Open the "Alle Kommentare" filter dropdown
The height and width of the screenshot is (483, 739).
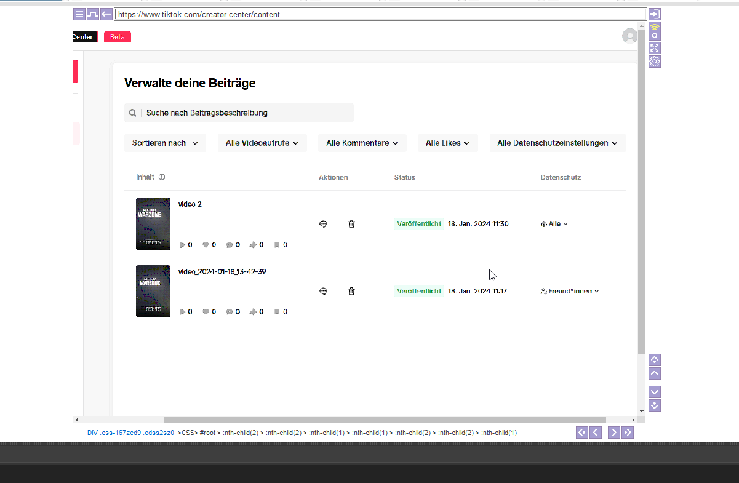click(x=362, y=143)
